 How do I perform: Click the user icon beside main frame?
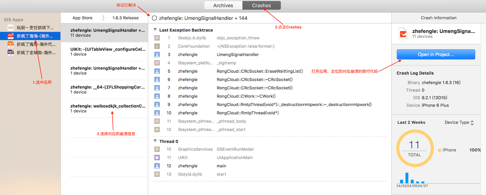click(x=157, y=166)
